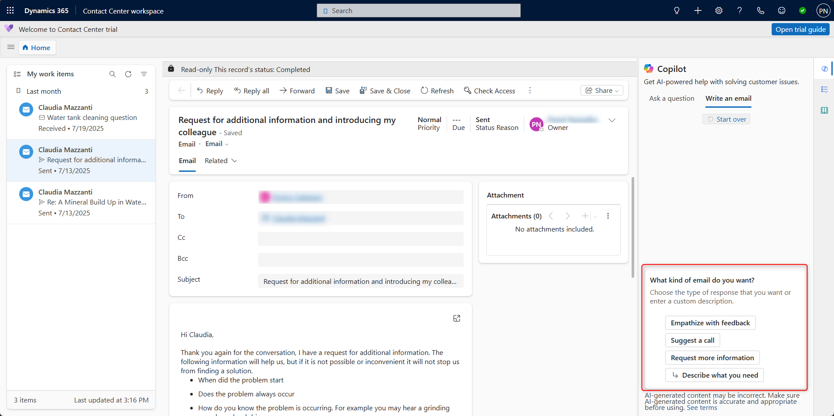Click the Request more information button

click(x=712, y=358)
